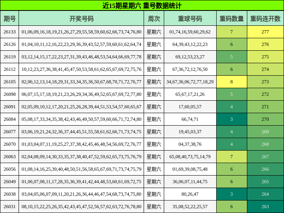Click the 星期六 cell in row 26056
The height and width of the screenshot is (213, 284).
(x=154, y=169)
